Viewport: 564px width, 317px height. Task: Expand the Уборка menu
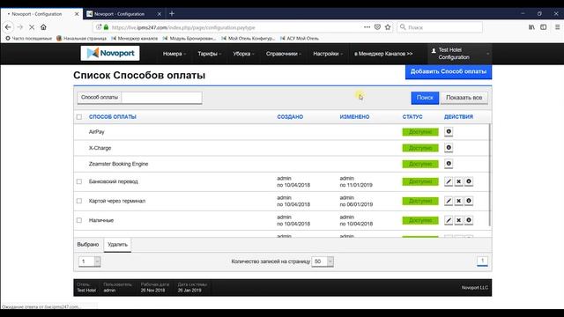click(x=243, y=54)
